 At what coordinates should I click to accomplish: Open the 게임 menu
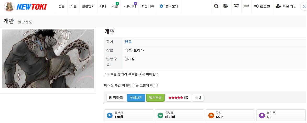[x=115, y=6]
